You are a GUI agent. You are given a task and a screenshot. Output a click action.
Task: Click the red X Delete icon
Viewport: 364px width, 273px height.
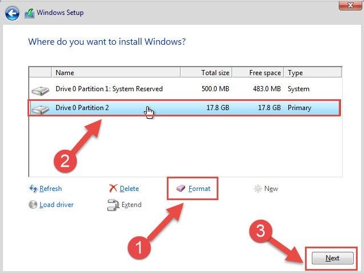[x=113, y=189]
